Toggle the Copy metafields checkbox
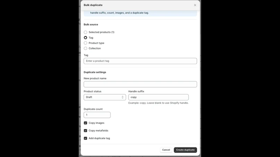 [x=85, y=130]
